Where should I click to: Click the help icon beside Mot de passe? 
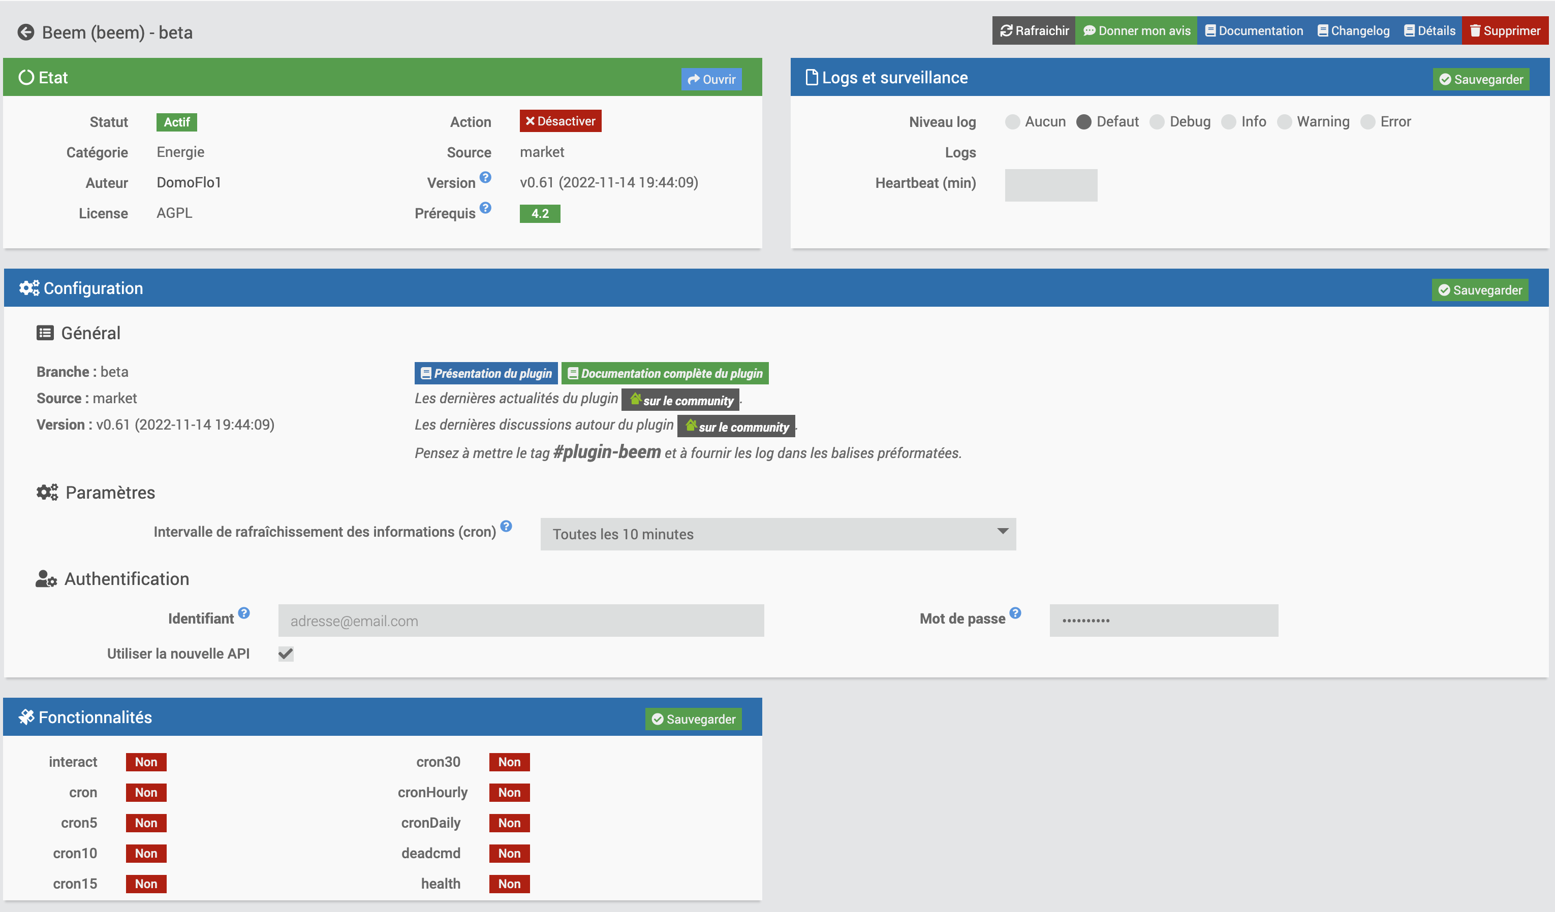[1016, 613]
